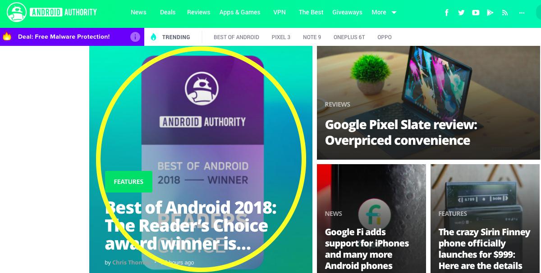This screenshot has height=273, width=541.
Task: Expand the More dropdown menu
Action: 384,12
